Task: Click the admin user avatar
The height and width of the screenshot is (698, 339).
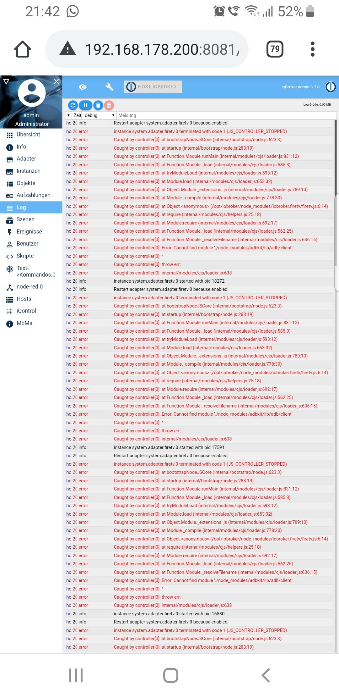Action: [x=32, y=93]
